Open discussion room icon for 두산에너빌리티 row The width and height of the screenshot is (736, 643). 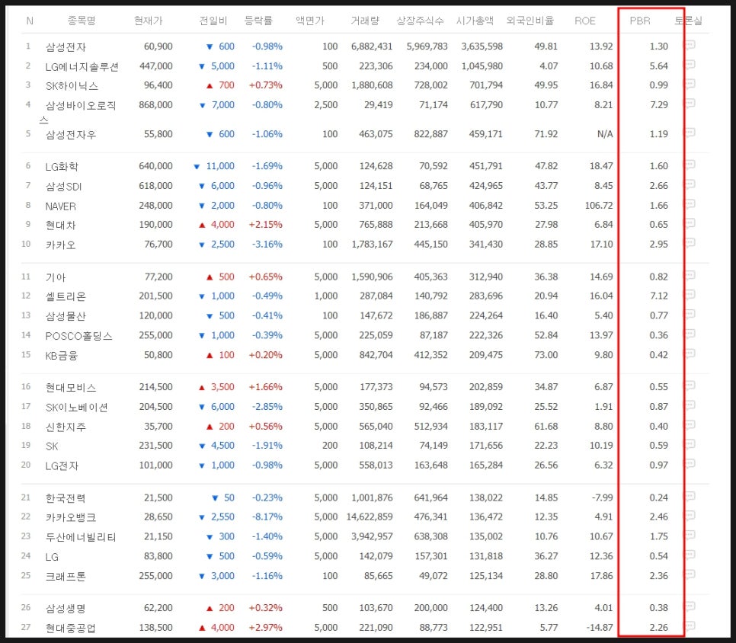point(690,536)
